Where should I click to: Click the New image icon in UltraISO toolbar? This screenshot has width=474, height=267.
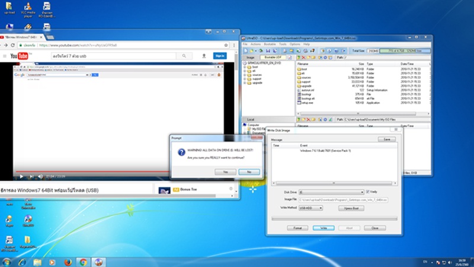pos(245,51)
